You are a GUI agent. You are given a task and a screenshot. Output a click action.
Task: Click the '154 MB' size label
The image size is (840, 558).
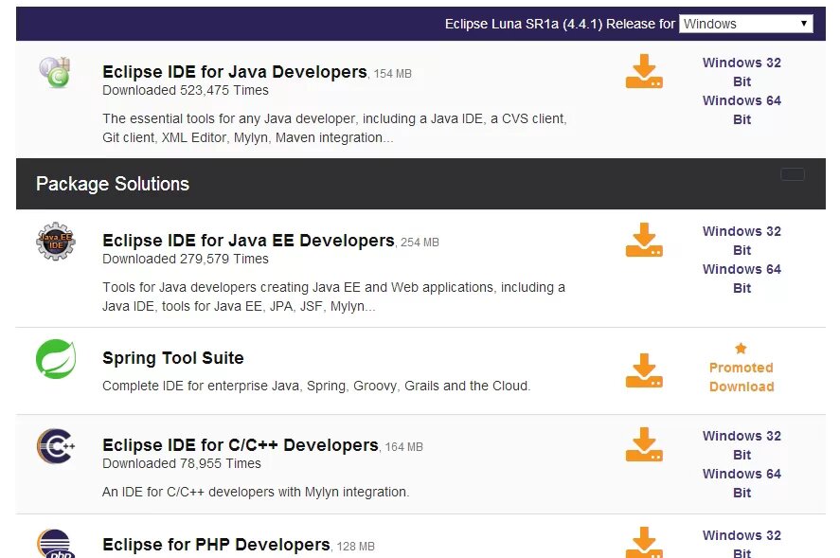[x=393, y=74]
